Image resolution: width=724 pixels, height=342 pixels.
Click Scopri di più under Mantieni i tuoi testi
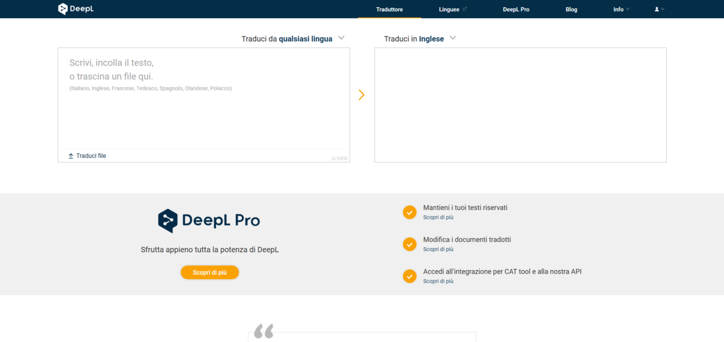pos(438,217)
